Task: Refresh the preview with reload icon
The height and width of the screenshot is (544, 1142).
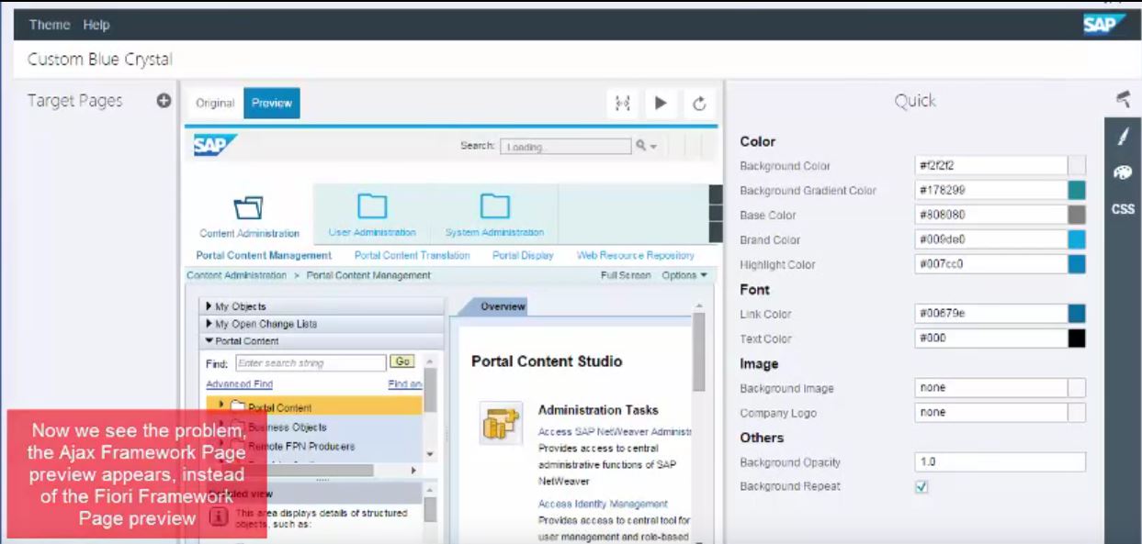Action: coord(698,104)
